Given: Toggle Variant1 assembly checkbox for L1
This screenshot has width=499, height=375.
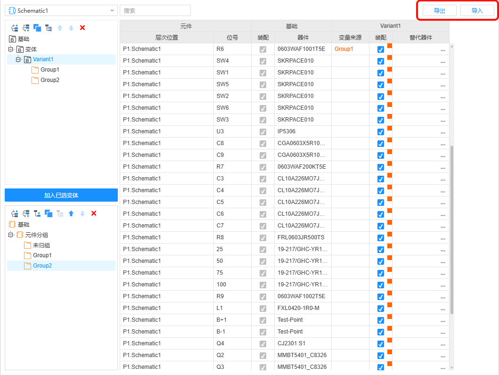Looking at the screenshot, I should pos(381,309).
